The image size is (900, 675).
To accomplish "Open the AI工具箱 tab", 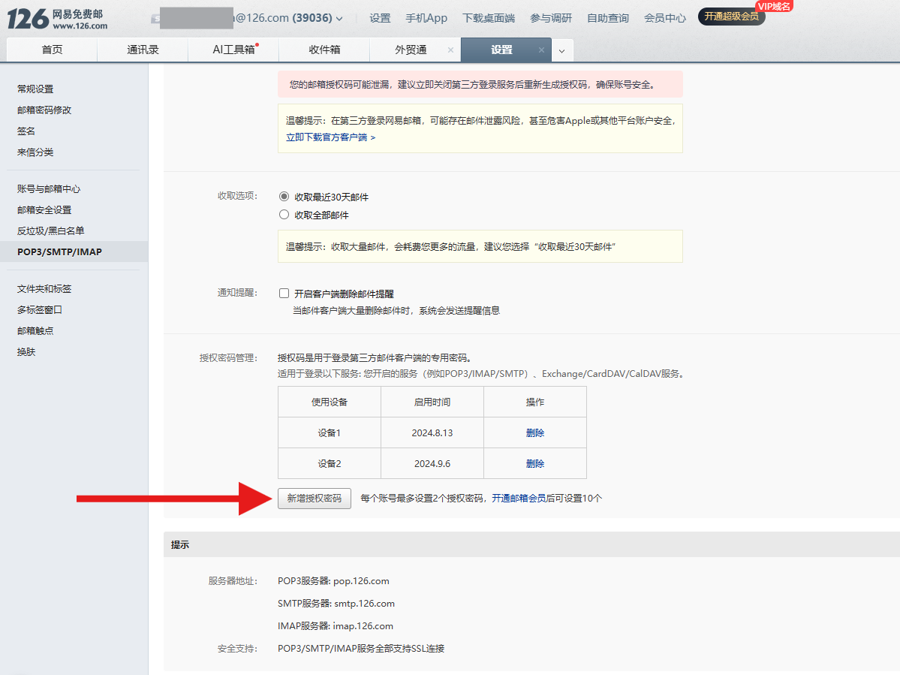I will 233,50.
